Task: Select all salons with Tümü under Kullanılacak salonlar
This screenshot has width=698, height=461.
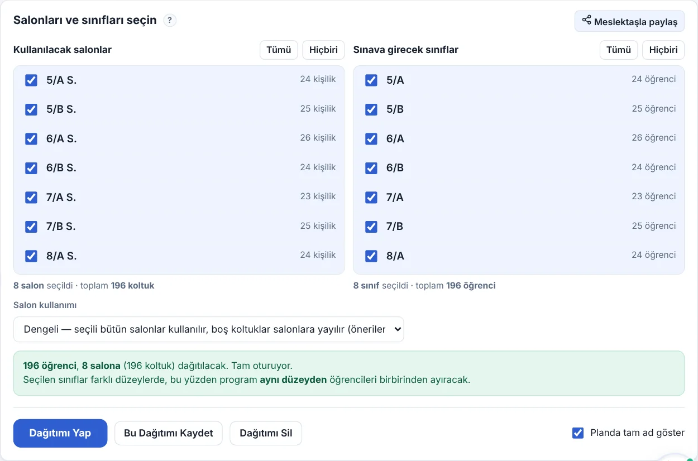Action: click(279, 50)
